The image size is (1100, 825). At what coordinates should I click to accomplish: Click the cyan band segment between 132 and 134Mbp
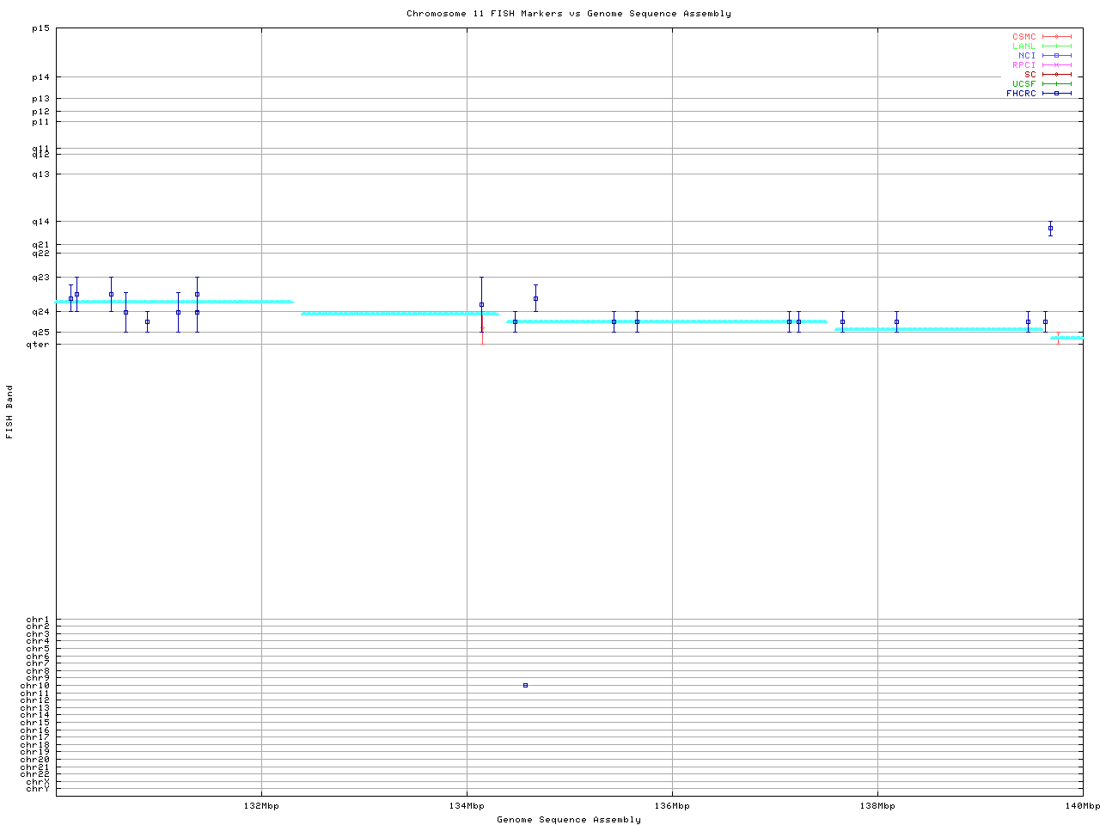coord(400,314)
